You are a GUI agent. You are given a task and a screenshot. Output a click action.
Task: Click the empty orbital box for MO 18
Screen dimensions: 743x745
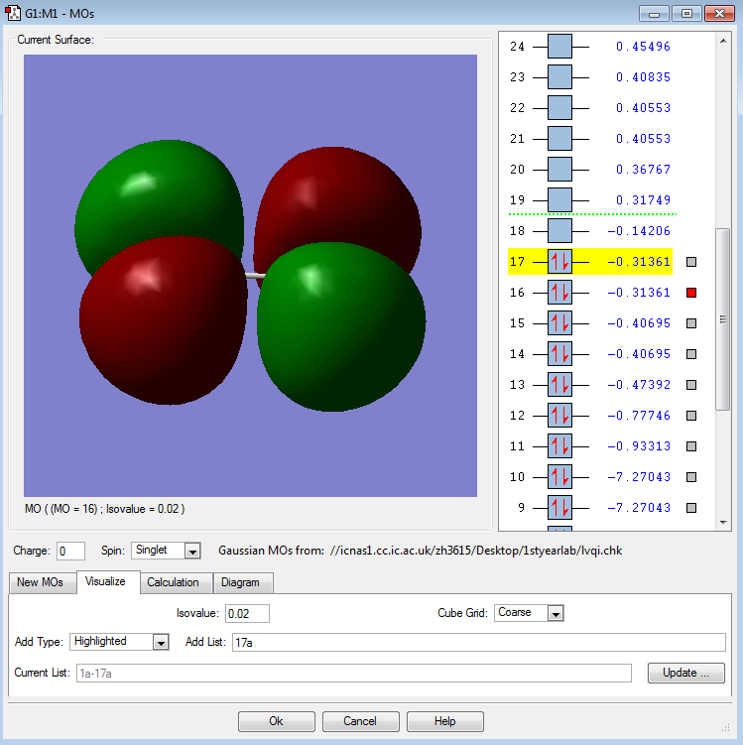(559, 231)
